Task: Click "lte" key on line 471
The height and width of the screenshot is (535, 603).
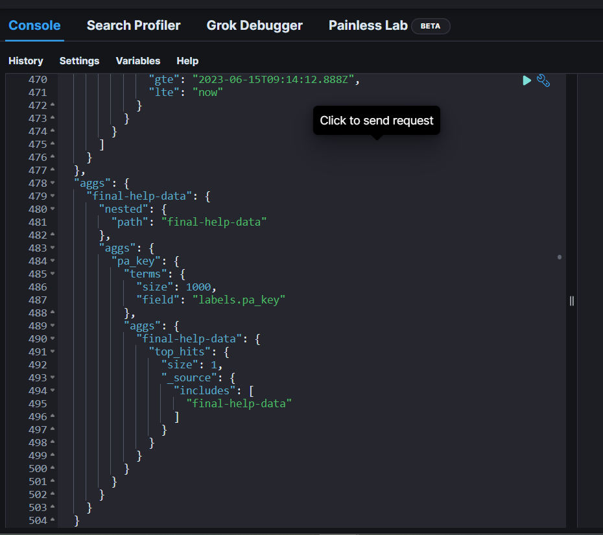Action: 164,92
